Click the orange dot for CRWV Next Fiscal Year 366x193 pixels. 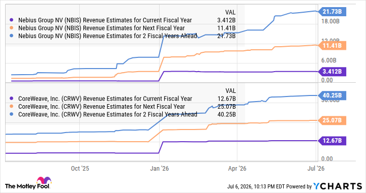coord(11,107)
